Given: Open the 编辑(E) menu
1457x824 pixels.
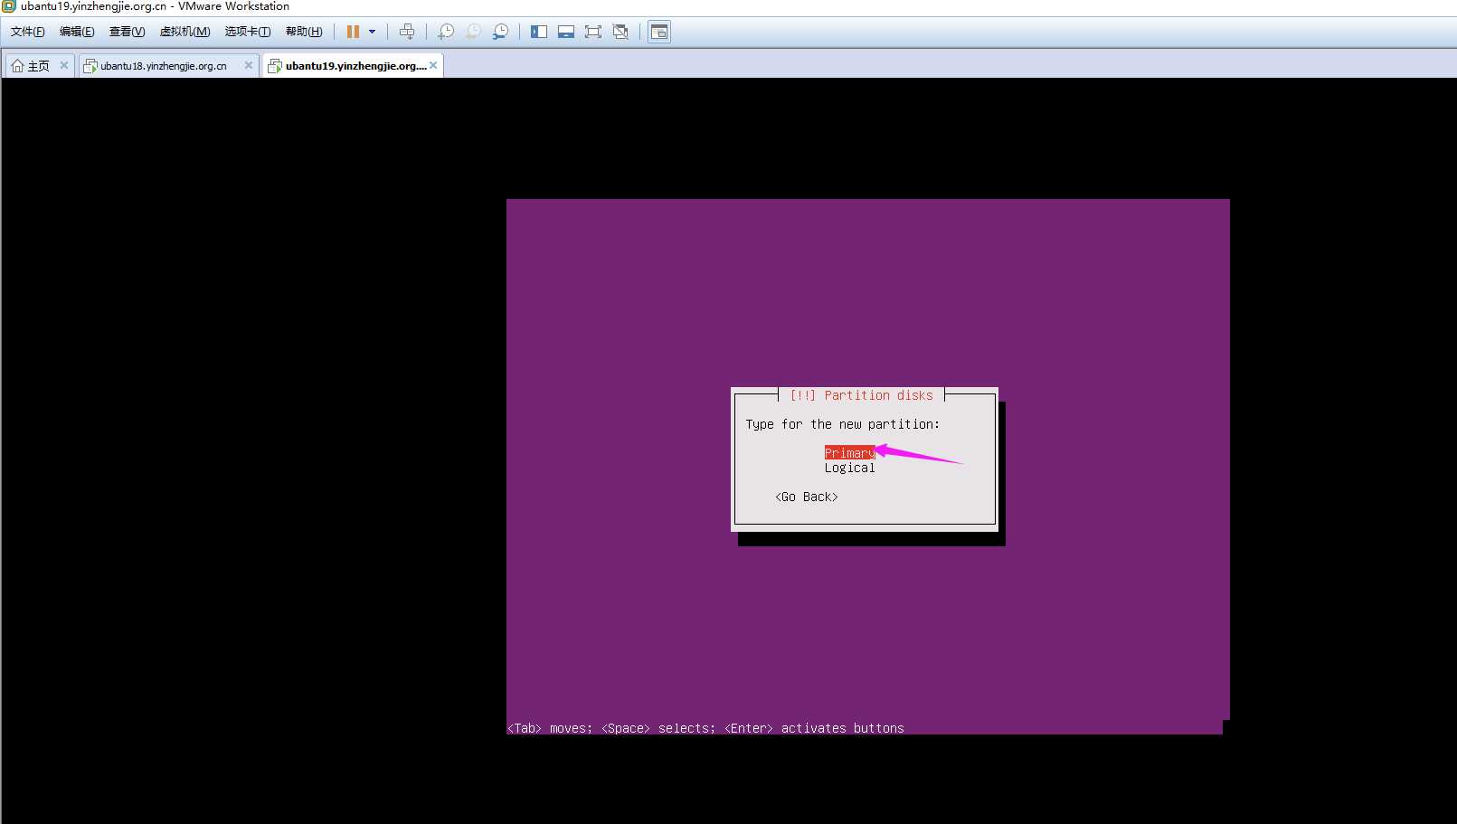Looking at the screenshot, I should (x=77, y=32).
